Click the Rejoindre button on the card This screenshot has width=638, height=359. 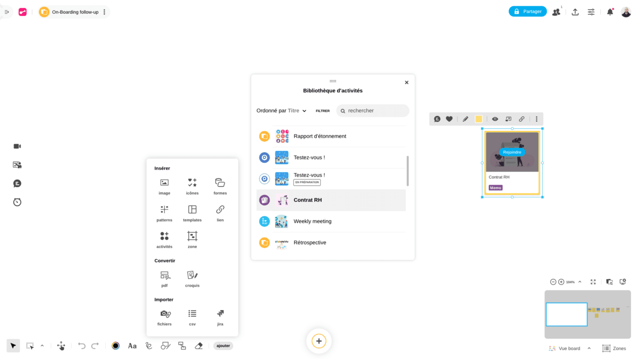tap(512, 152)
